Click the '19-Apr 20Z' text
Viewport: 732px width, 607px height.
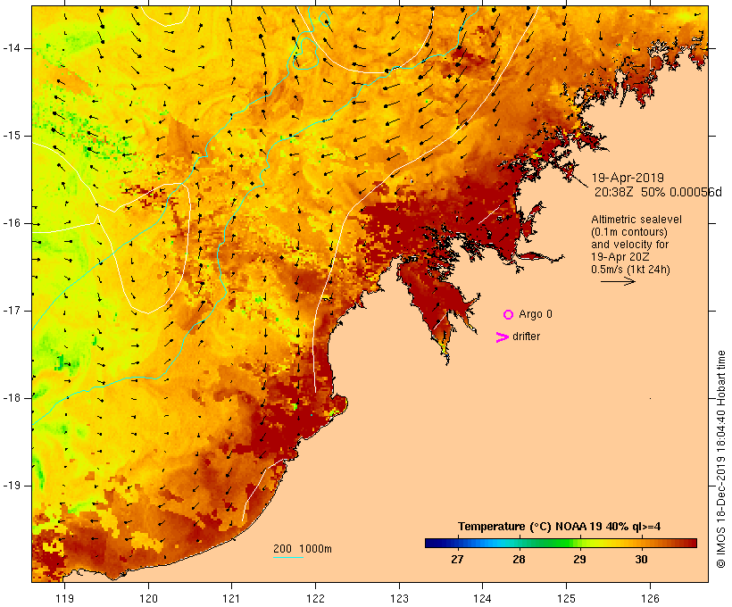click(x=620, y=257)
